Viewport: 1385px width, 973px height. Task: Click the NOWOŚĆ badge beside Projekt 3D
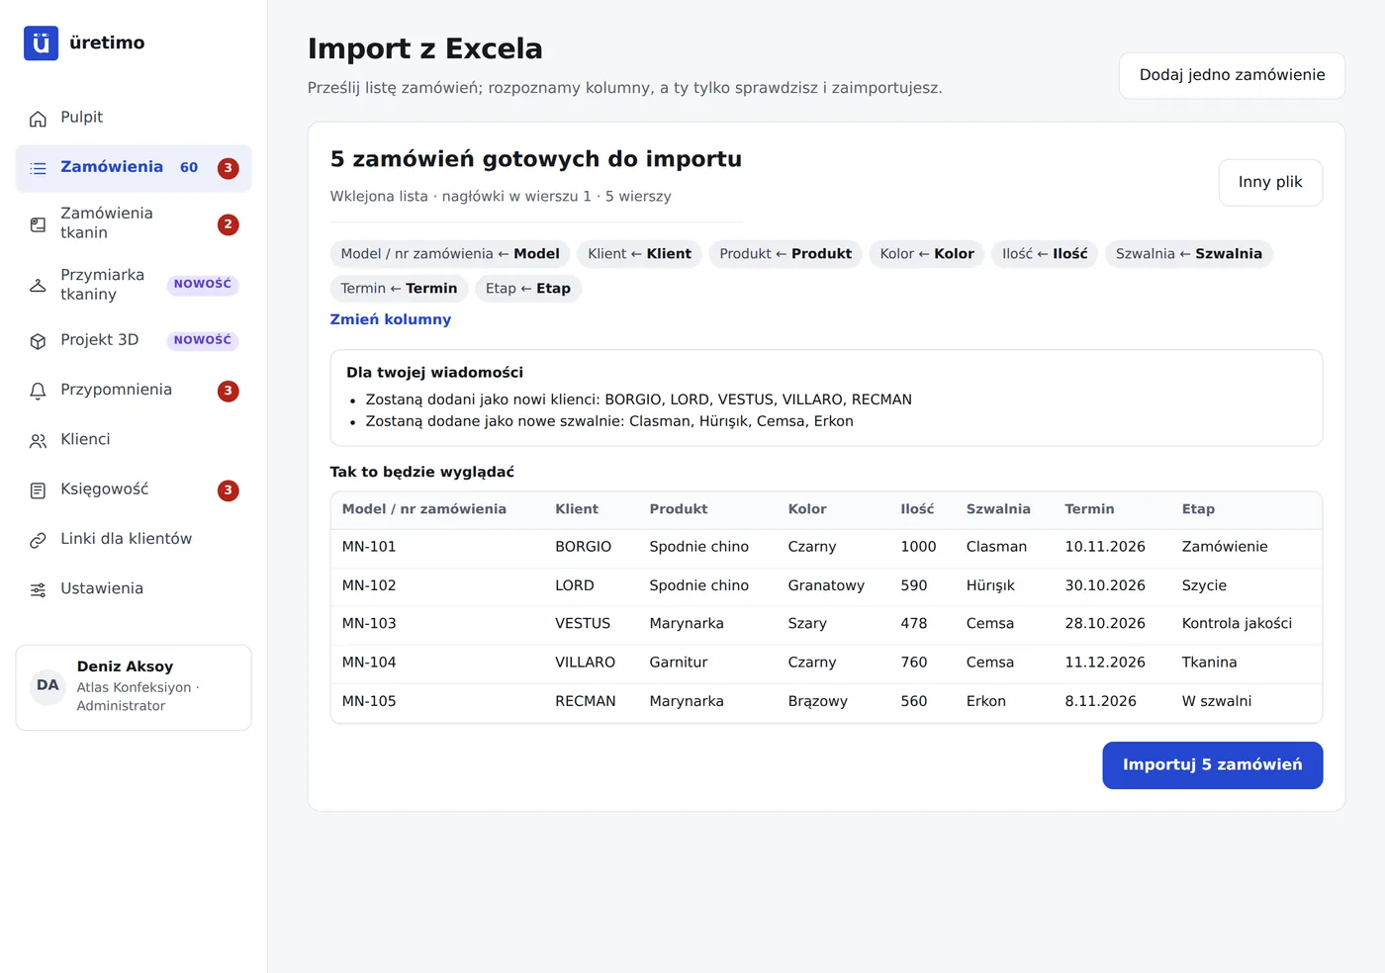[x=203, y=341]
